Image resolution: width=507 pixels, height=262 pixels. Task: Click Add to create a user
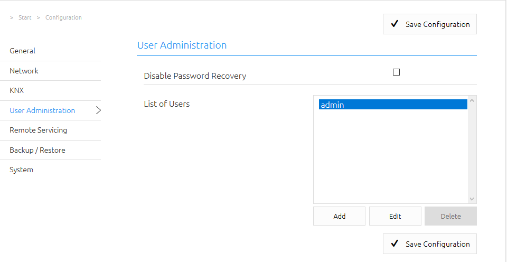click(x=339, y=216)
